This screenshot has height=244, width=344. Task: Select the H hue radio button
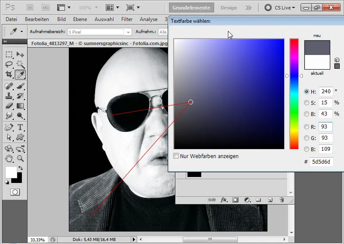pos(307,91)
